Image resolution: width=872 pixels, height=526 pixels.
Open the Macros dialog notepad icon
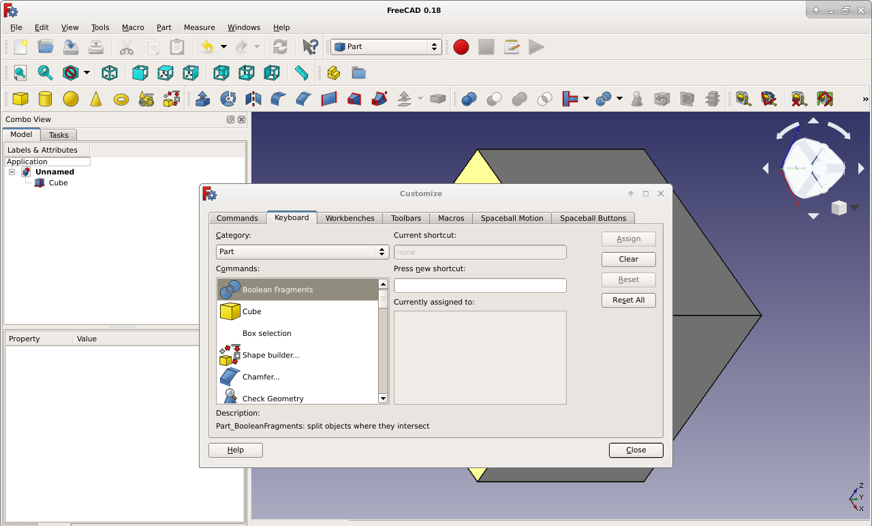tap(512, 47)
